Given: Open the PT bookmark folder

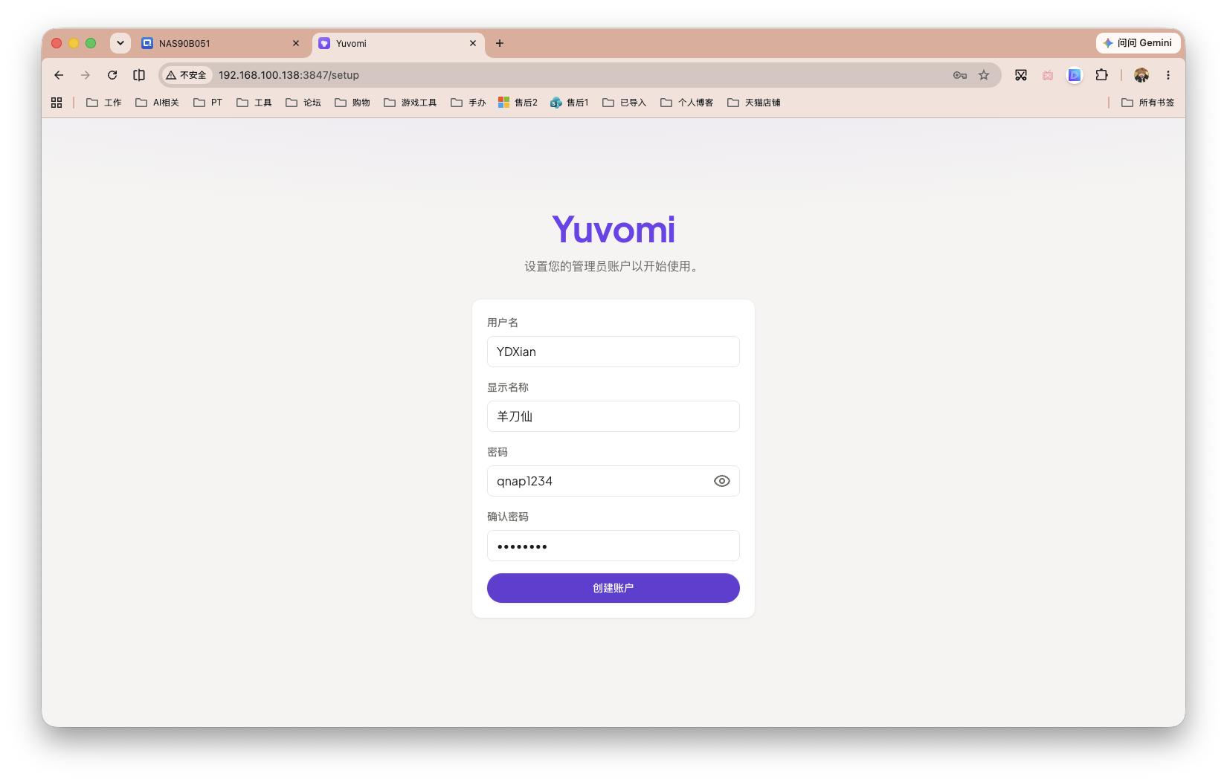Looking at the screenshot, I should pyautogui.click(x=208, y=103).
